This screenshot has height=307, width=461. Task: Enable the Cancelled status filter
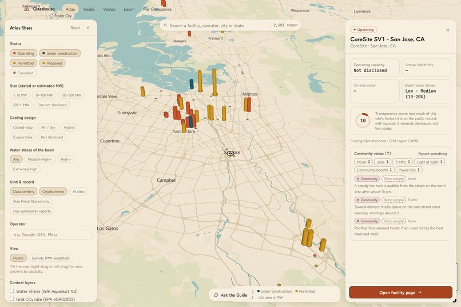click(23, 73)
